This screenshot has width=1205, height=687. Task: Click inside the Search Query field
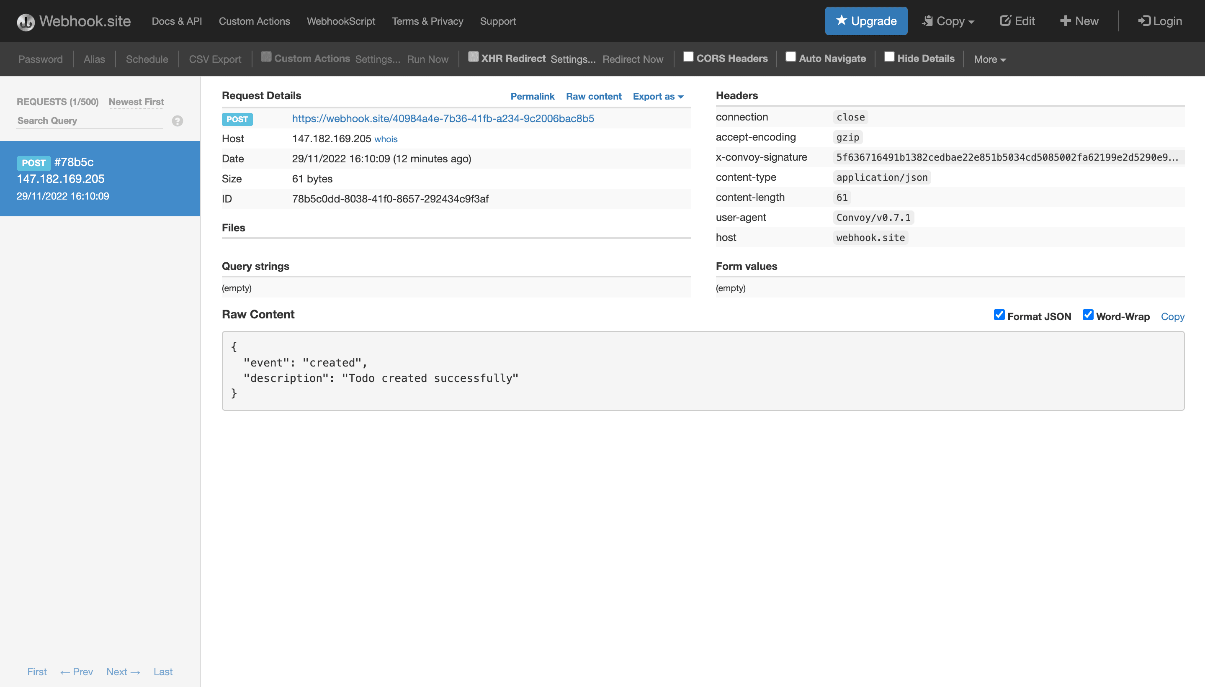click(x=85, y=121)
